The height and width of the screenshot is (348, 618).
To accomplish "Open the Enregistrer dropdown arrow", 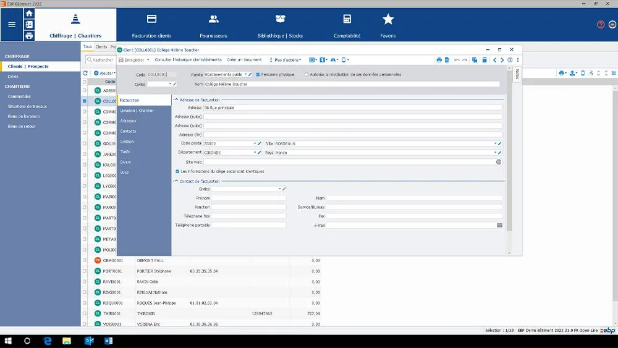I will click(x=148, y=60).
